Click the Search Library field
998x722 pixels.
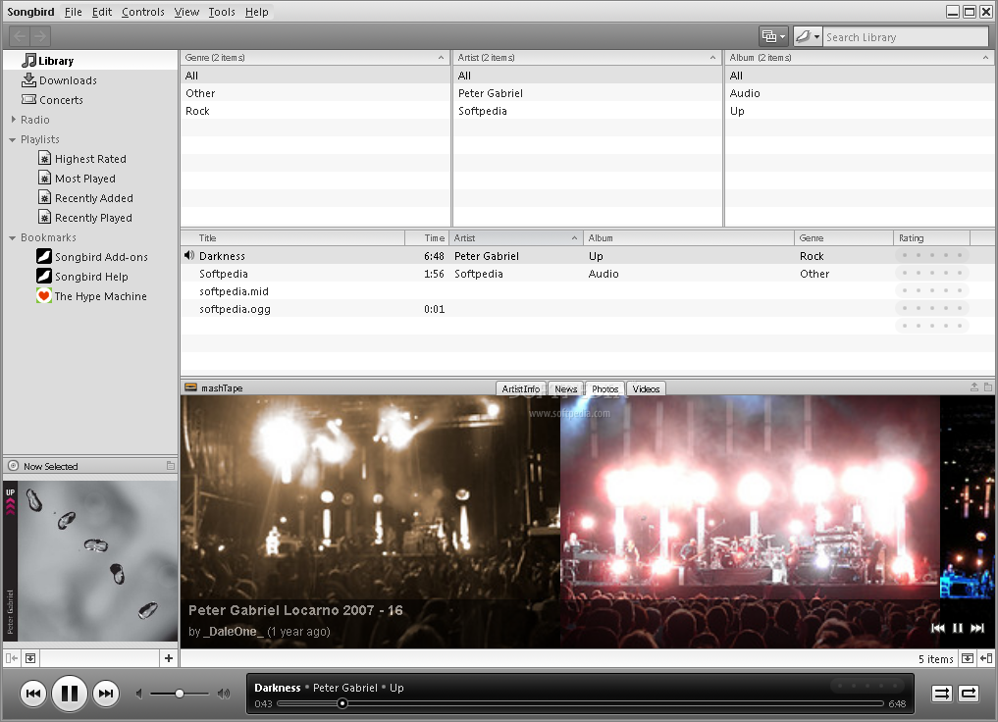[905, 37]
